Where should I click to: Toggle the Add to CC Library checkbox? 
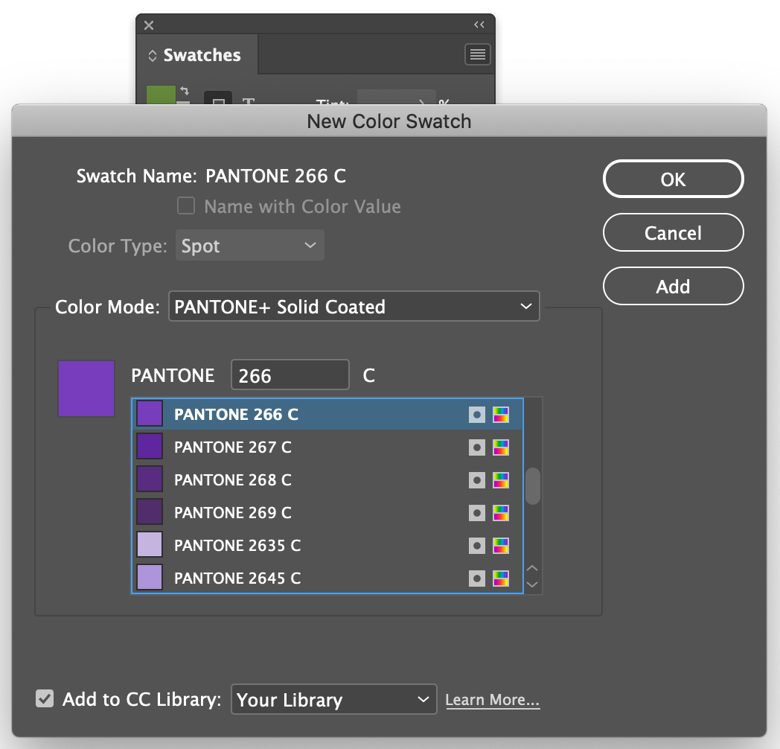coord(45,698)
